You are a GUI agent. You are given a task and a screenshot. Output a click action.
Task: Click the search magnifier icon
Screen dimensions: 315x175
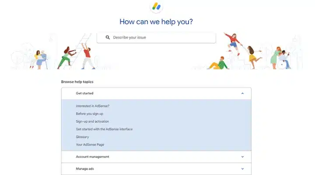tap(108, 37)
